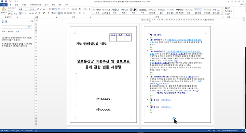Click the Grow Font icon
Viewport: 246px width, 133px height.
(38, 9)
